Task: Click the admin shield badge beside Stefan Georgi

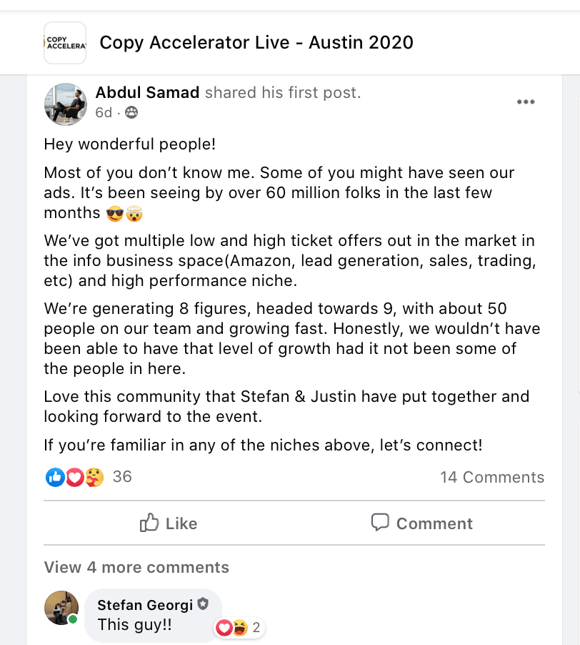Action: pos(203,605)
